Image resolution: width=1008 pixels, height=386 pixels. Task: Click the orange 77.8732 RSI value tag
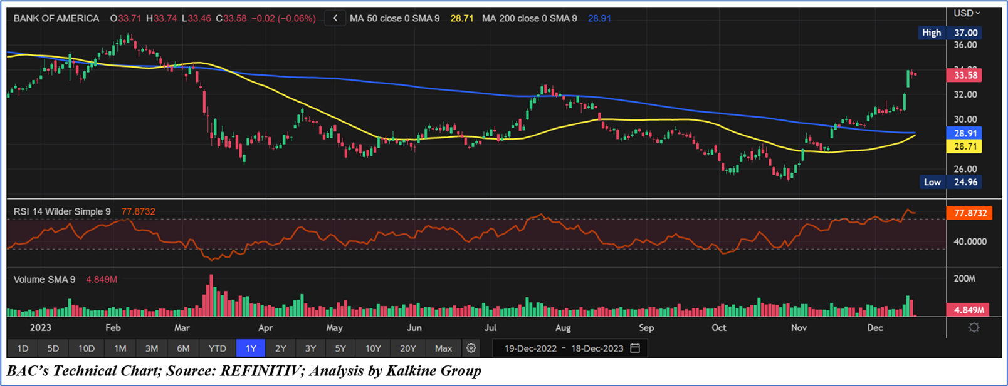[970, 213]
